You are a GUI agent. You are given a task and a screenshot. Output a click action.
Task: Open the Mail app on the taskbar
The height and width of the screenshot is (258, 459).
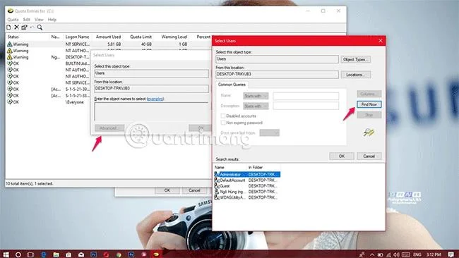point(81,254)
